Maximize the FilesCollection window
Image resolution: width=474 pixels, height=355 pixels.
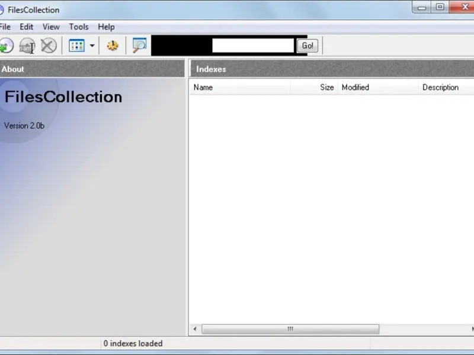pos(440,7)
